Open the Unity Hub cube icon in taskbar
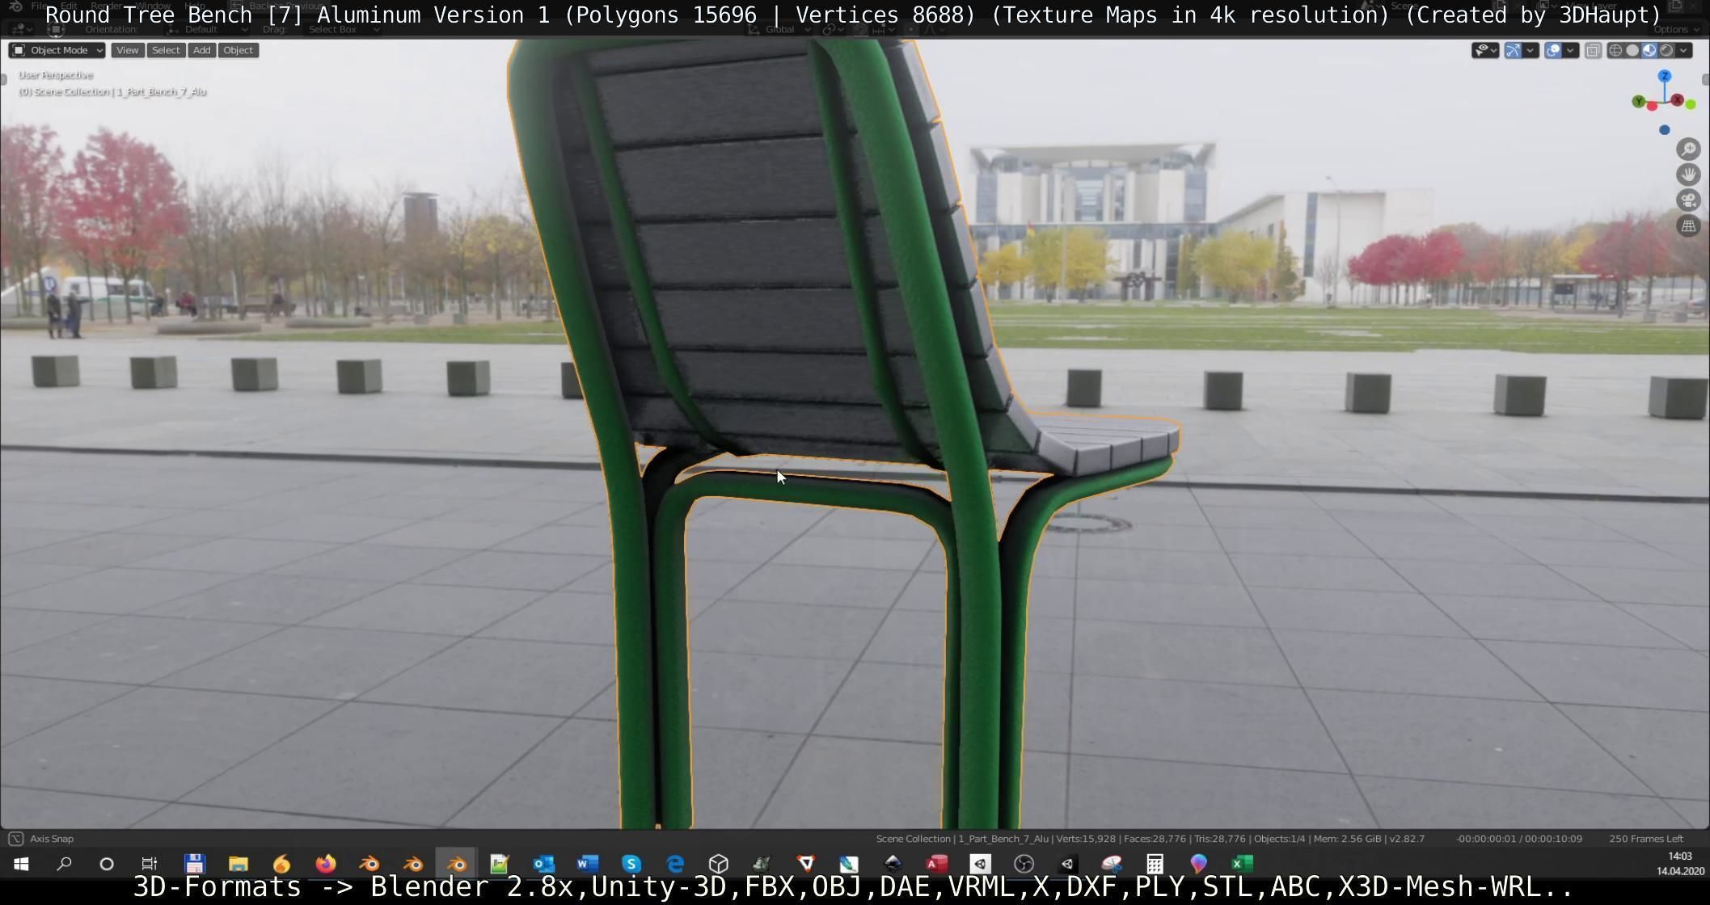 (718, 864)
